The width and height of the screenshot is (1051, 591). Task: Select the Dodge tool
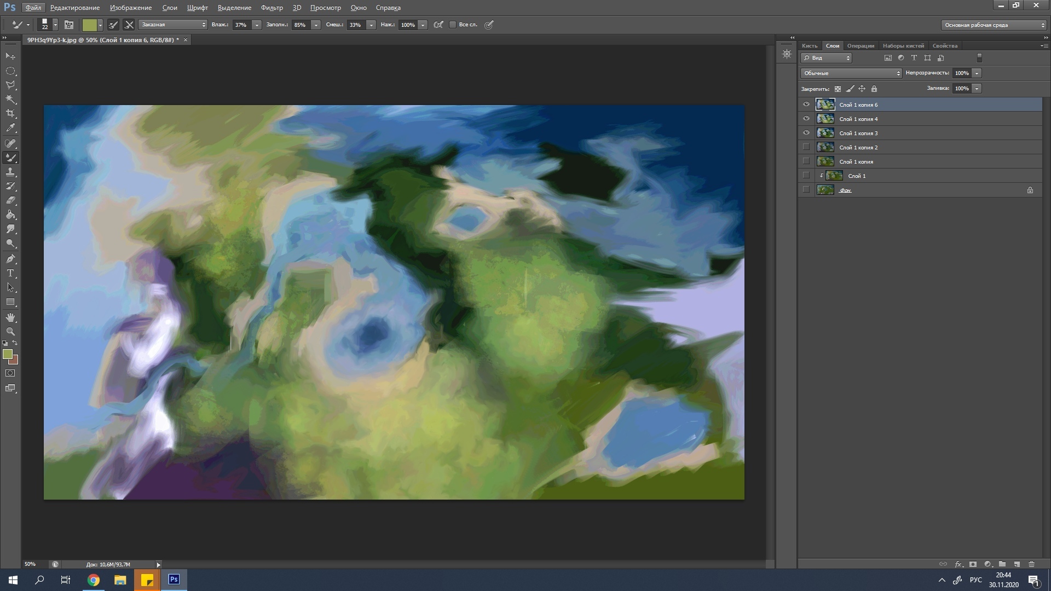click(x=10, y=243)
